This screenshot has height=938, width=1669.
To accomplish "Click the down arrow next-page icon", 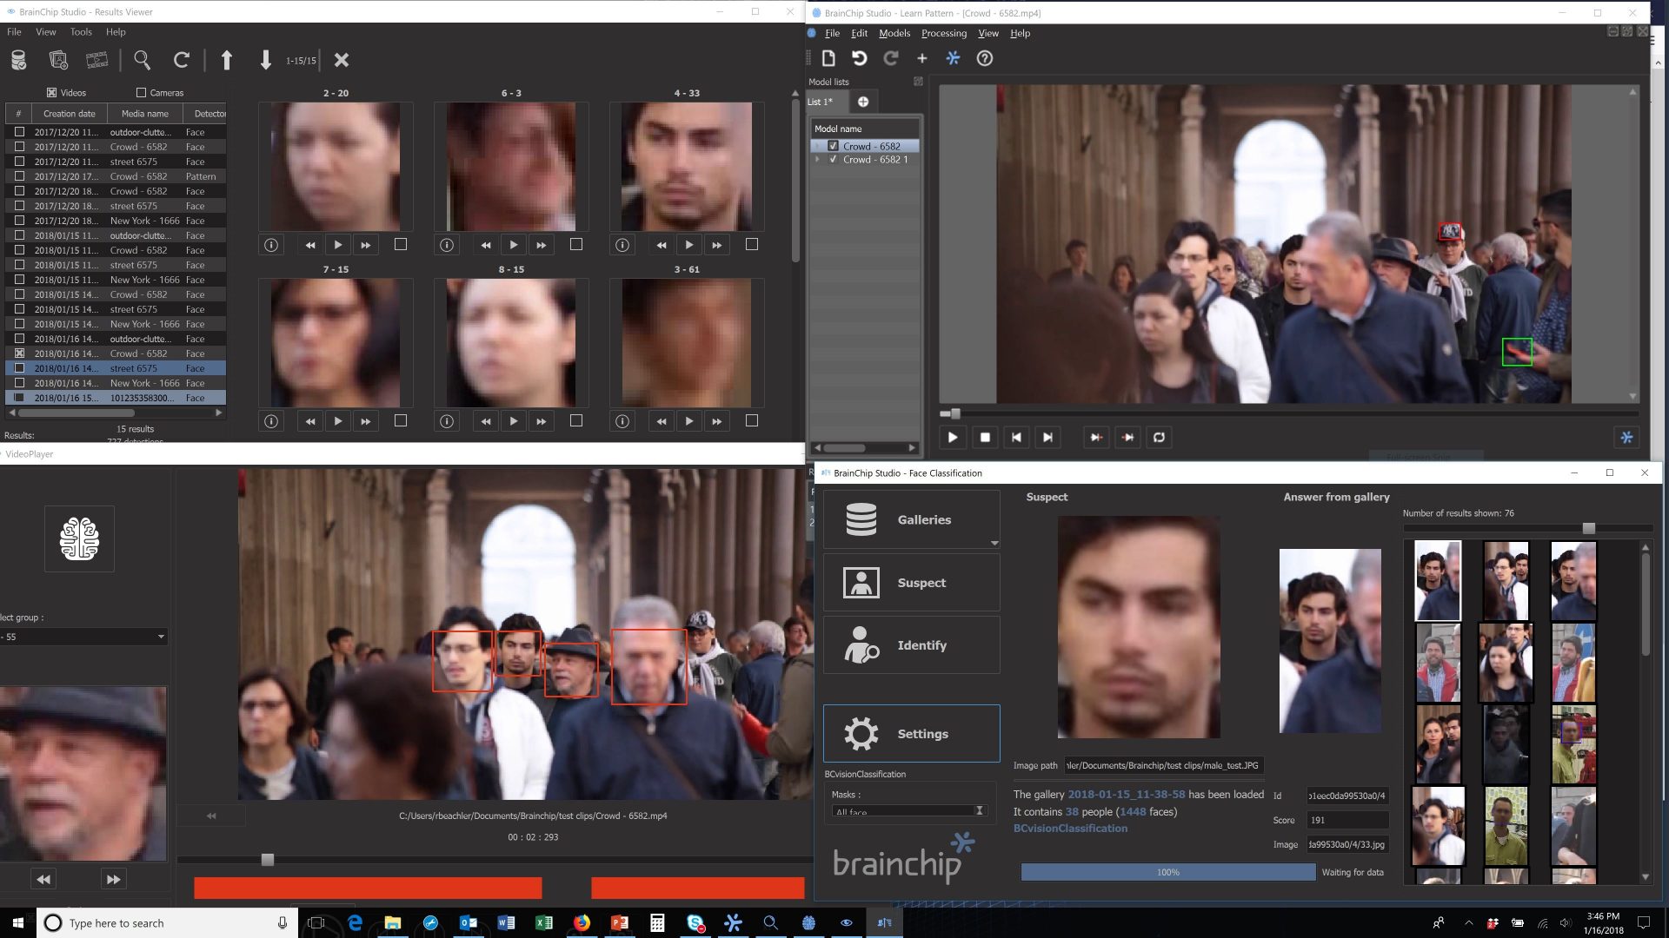I will (265, 60).
